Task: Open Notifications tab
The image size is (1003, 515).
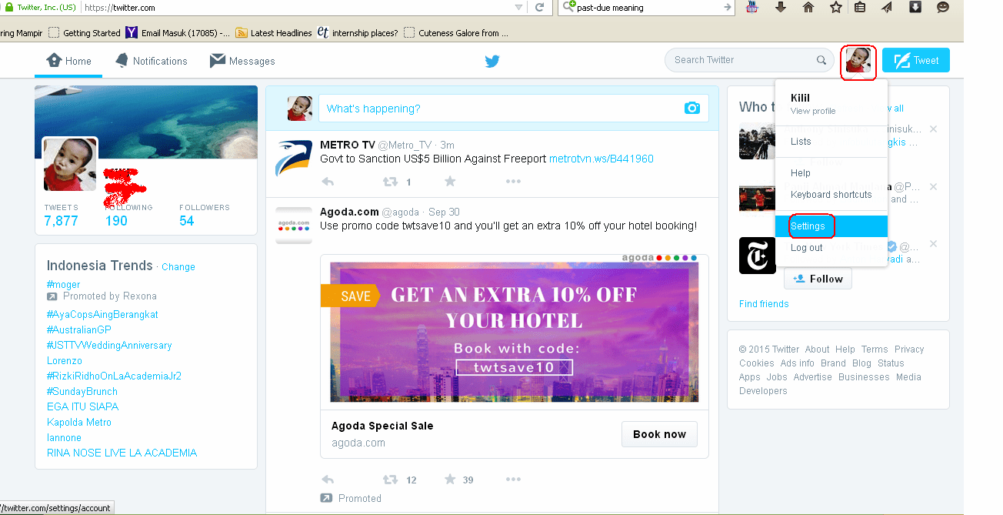Action: coord(151,61)
